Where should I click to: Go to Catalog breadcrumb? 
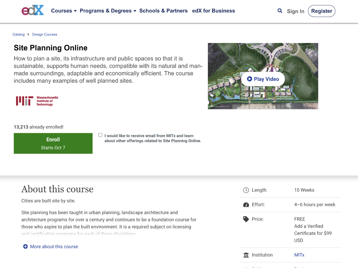[18, 34]
